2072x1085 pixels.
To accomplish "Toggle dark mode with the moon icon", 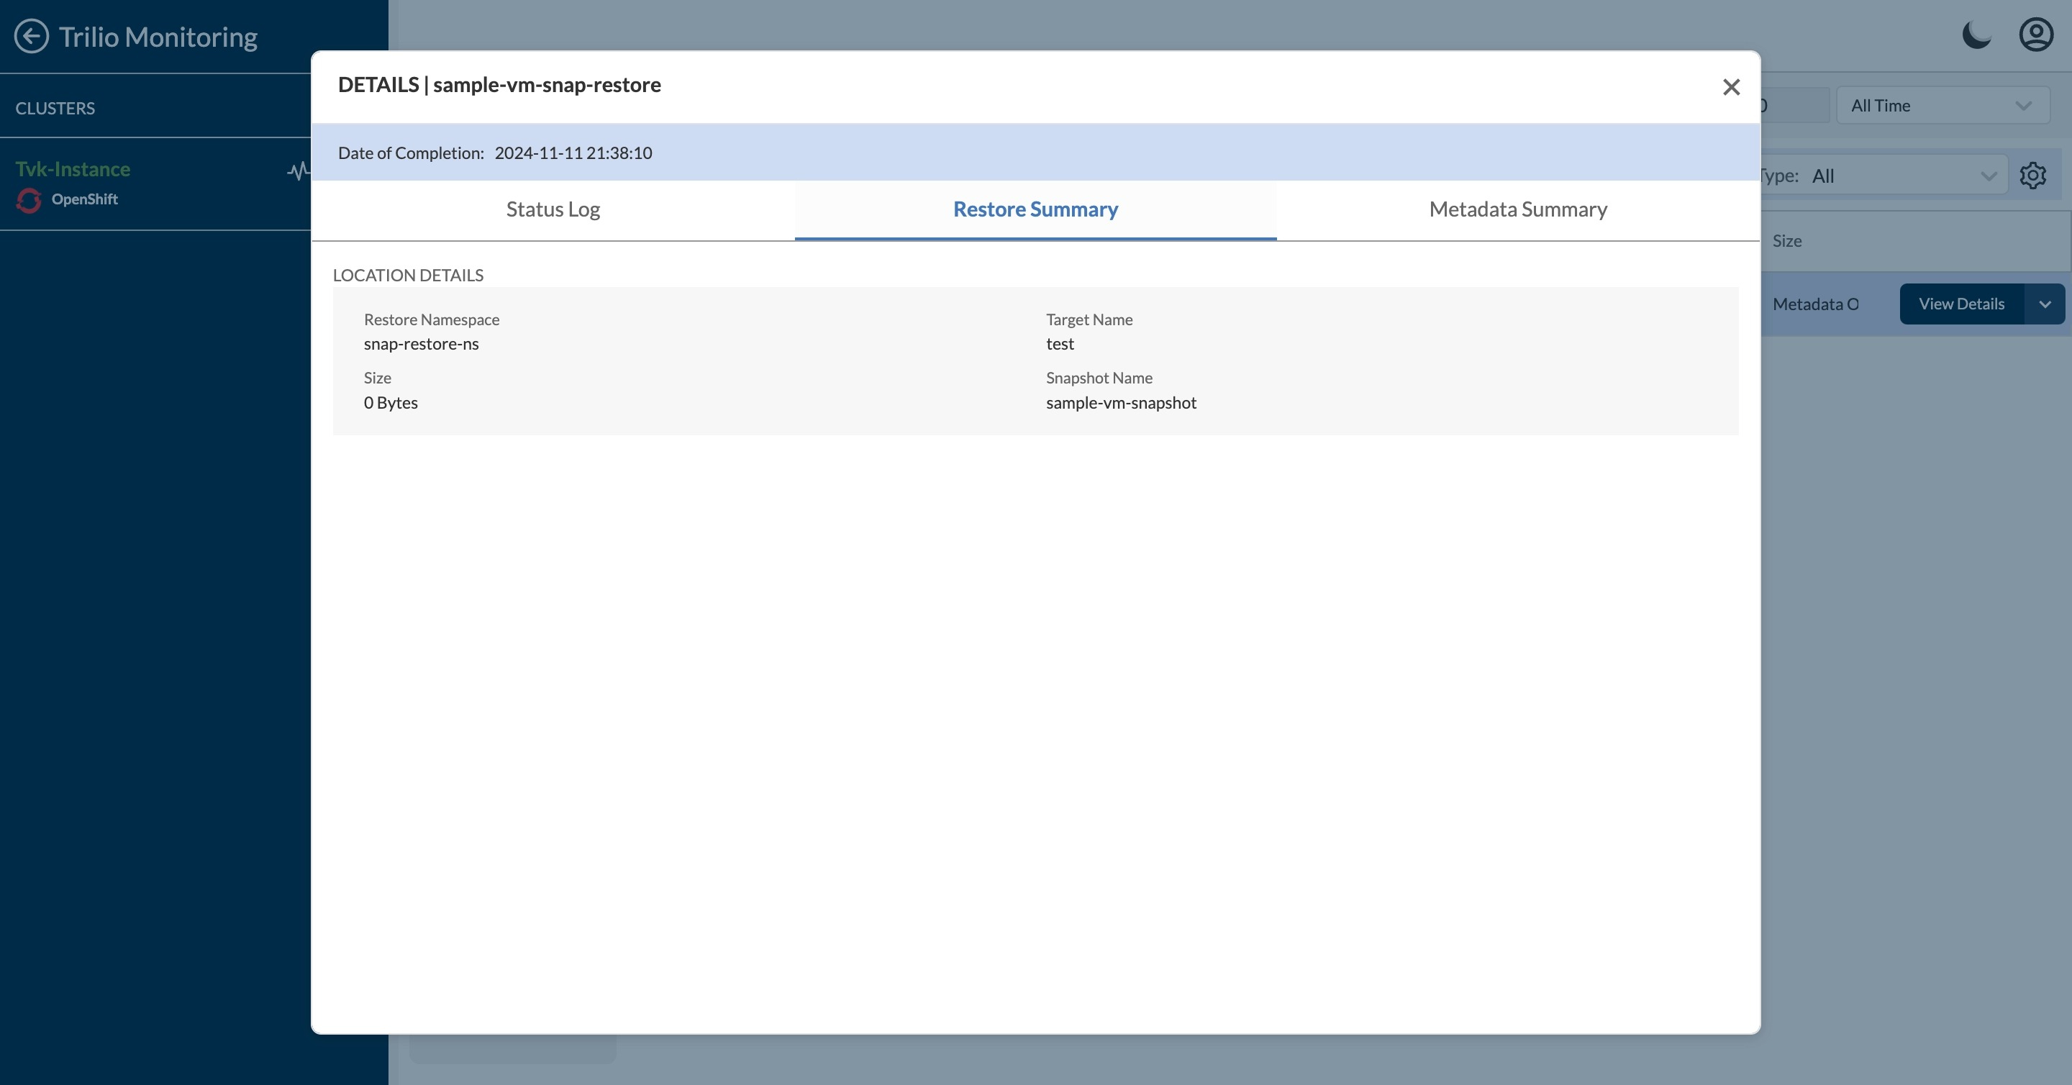I will click(1976, 35).
